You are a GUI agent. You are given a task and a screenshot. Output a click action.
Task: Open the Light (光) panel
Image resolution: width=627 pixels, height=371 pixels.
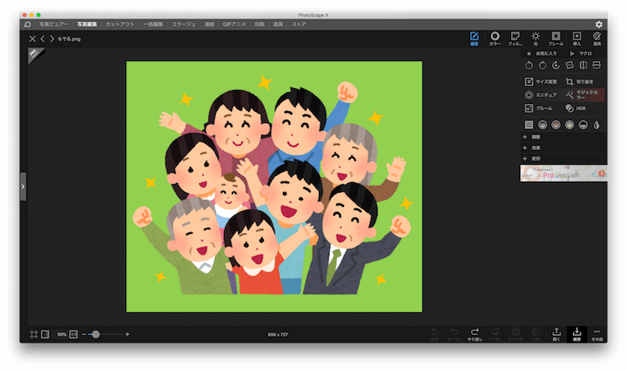tap(535, 38)
